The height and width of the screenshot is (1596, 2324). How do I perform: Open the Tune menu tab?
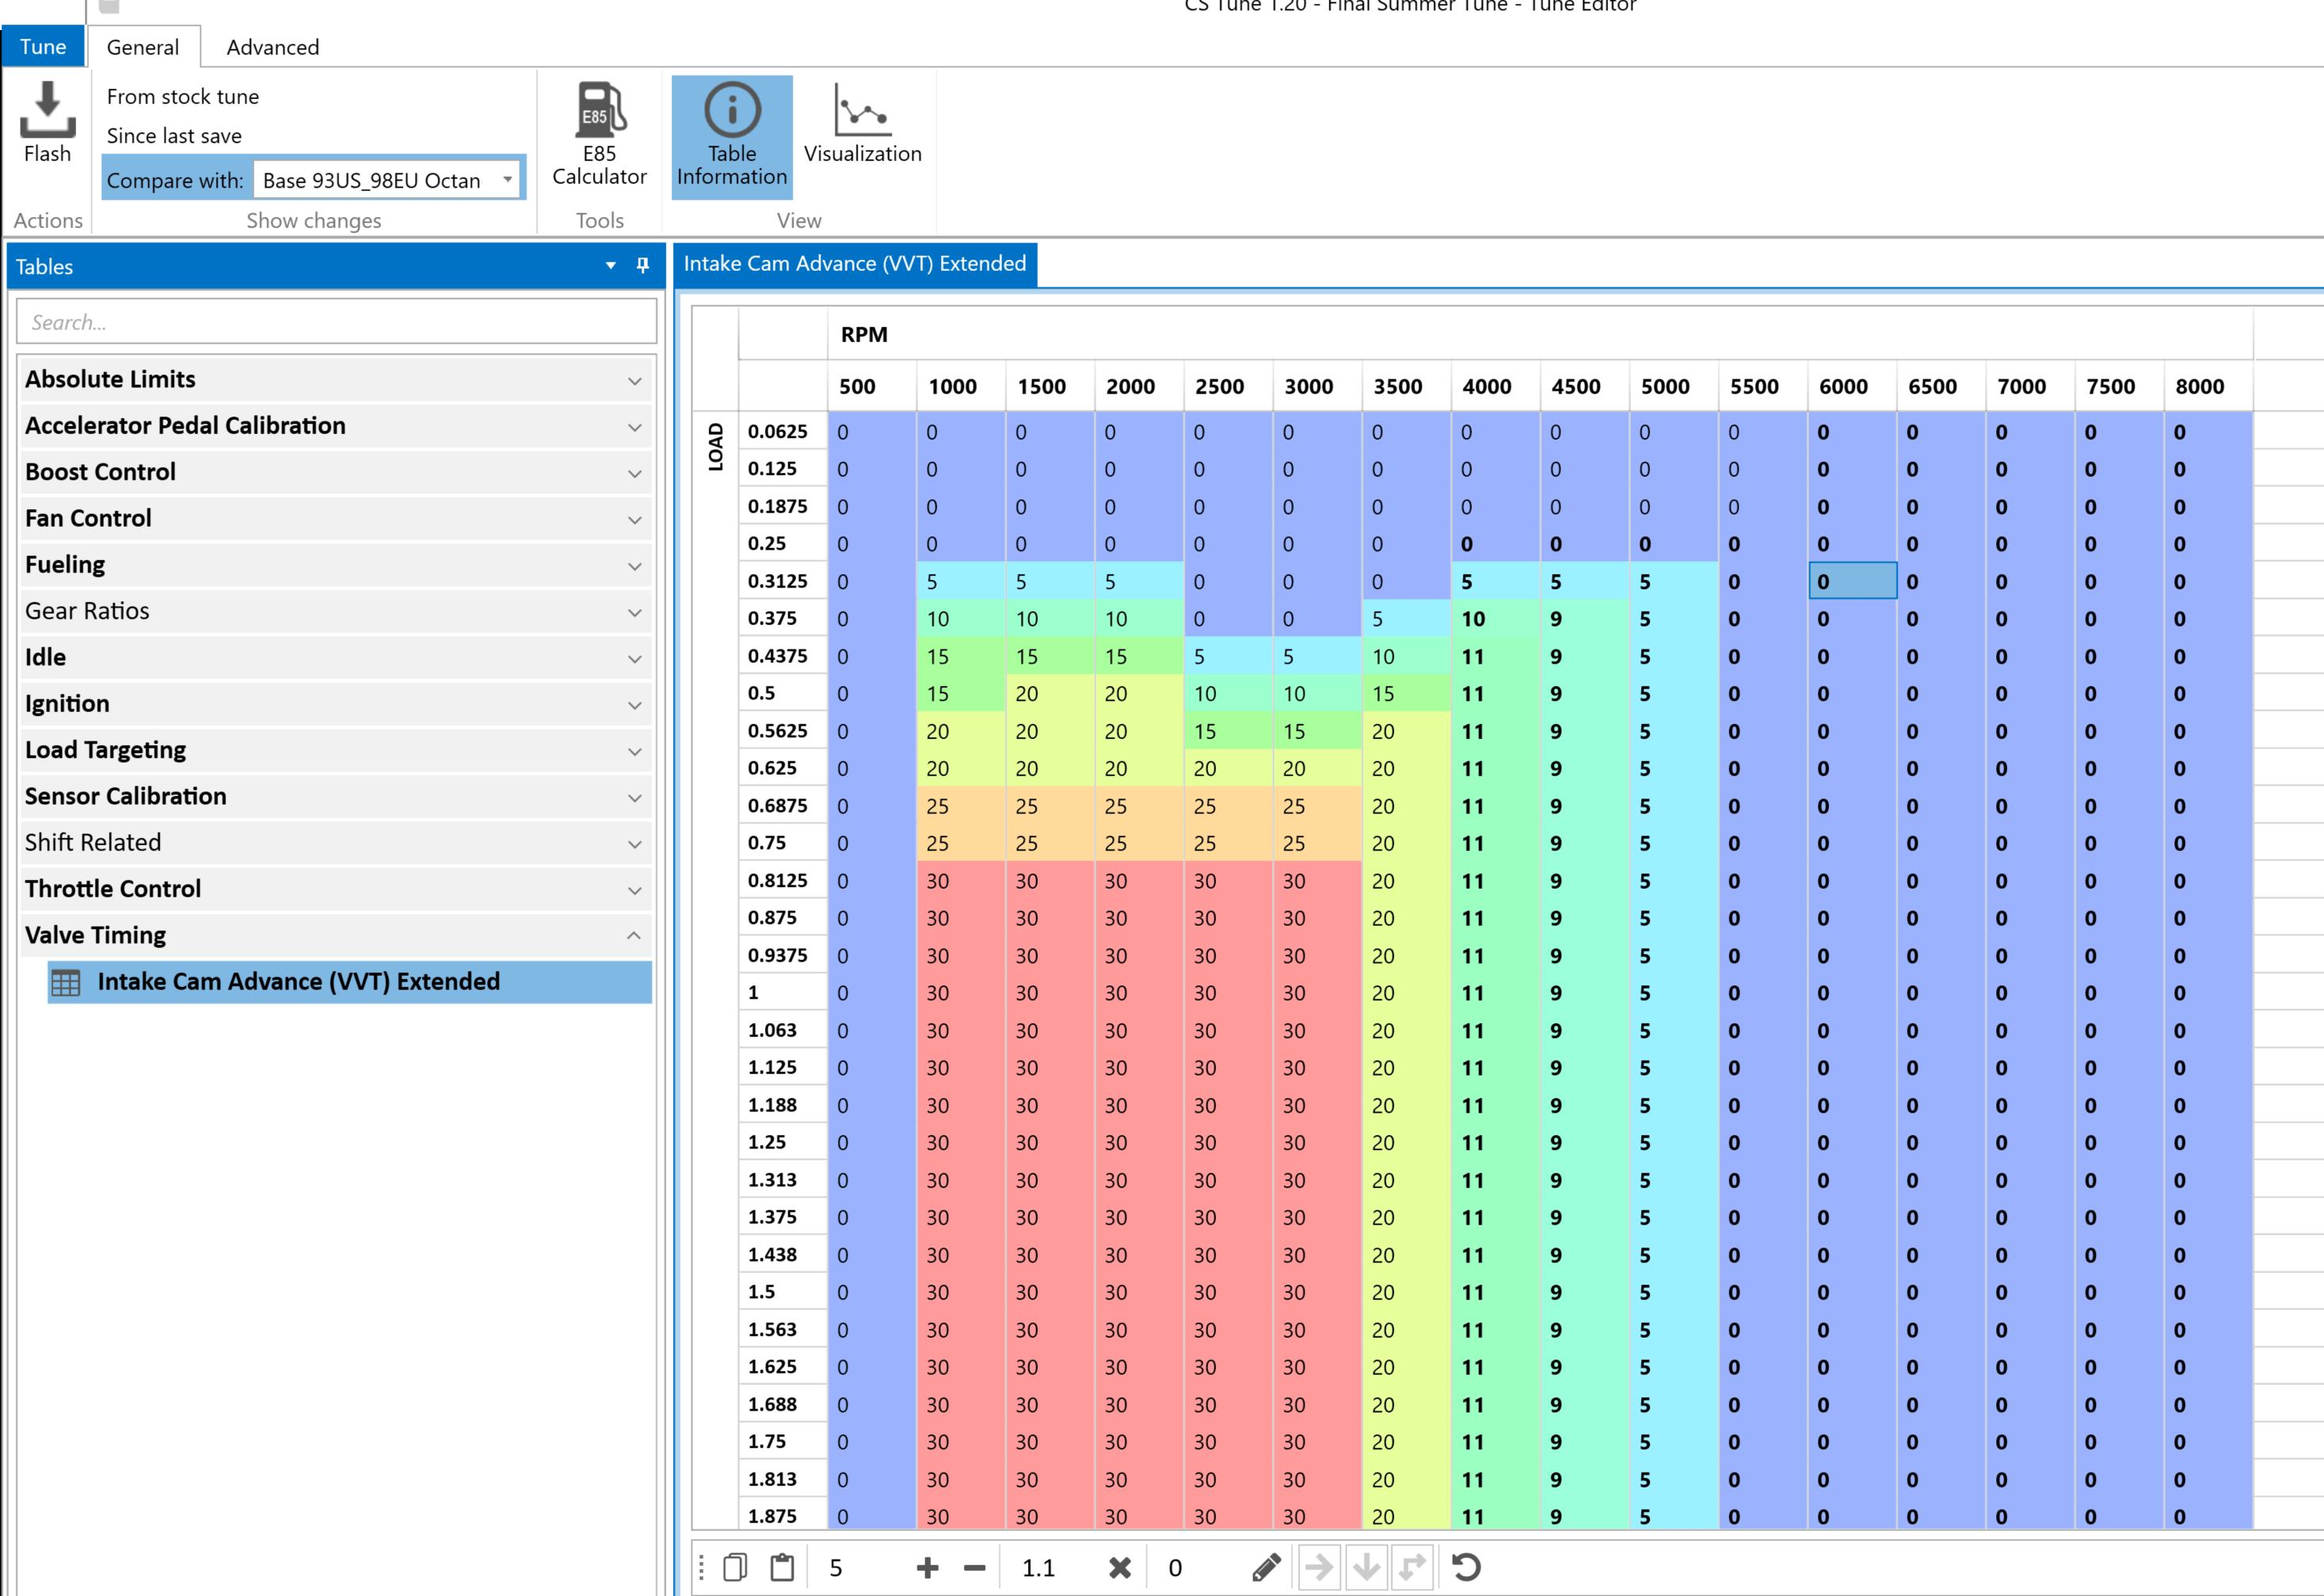point(42,47)
